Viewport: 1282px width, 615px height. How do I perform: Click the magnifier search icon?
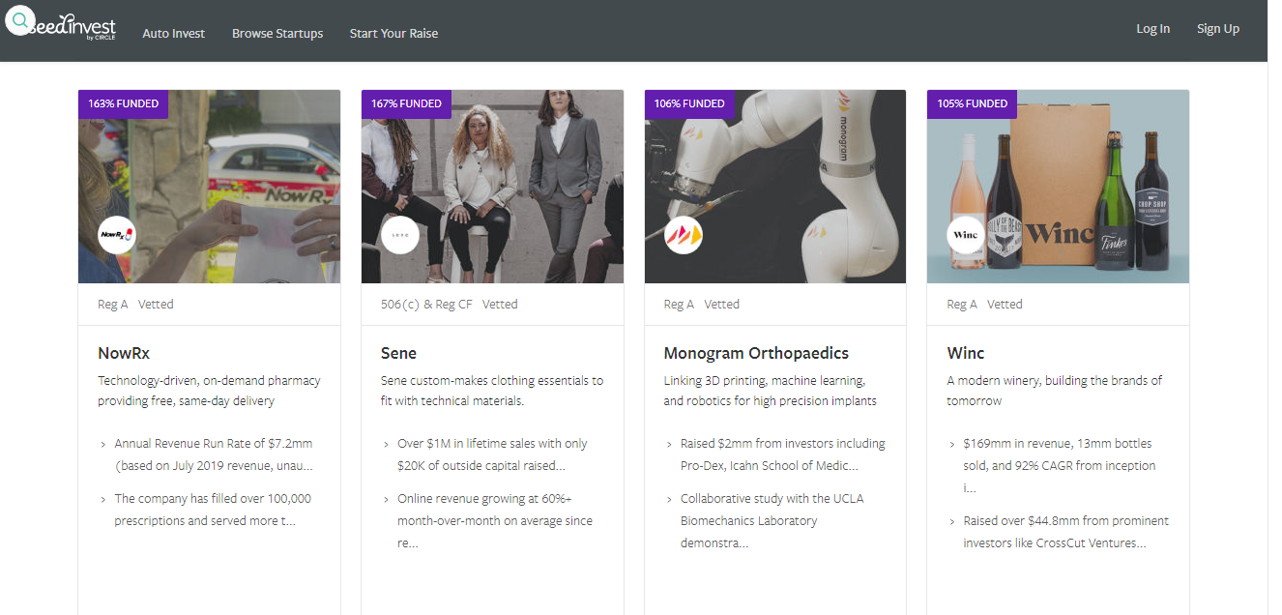click(x=20, y=21)
